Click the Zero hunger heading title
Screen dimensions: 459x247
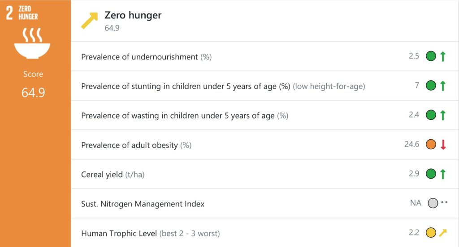click(133, 15)
